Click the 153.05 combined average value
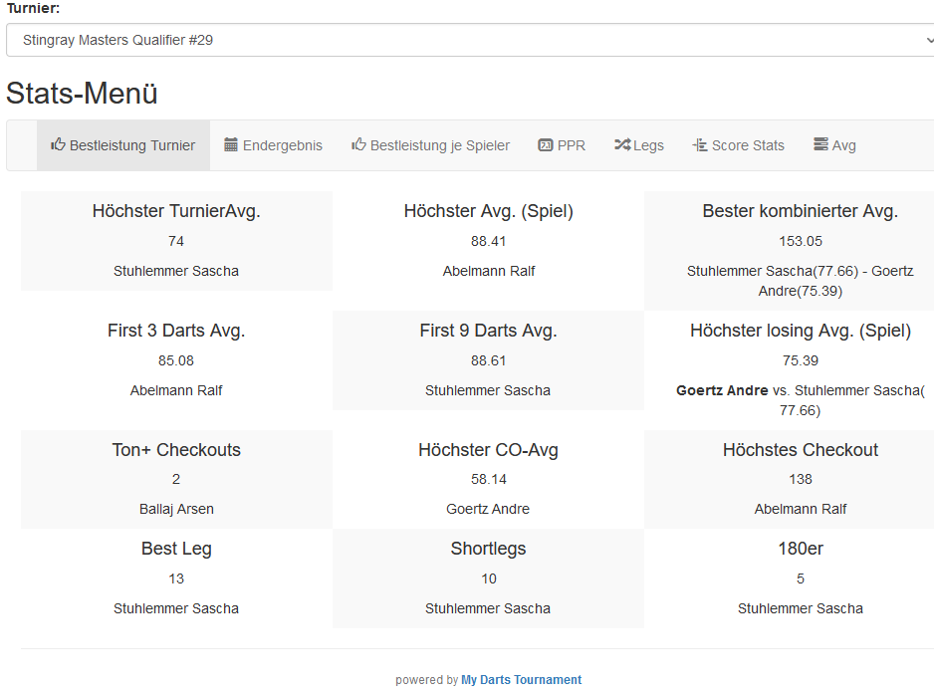 click(800, 241)
